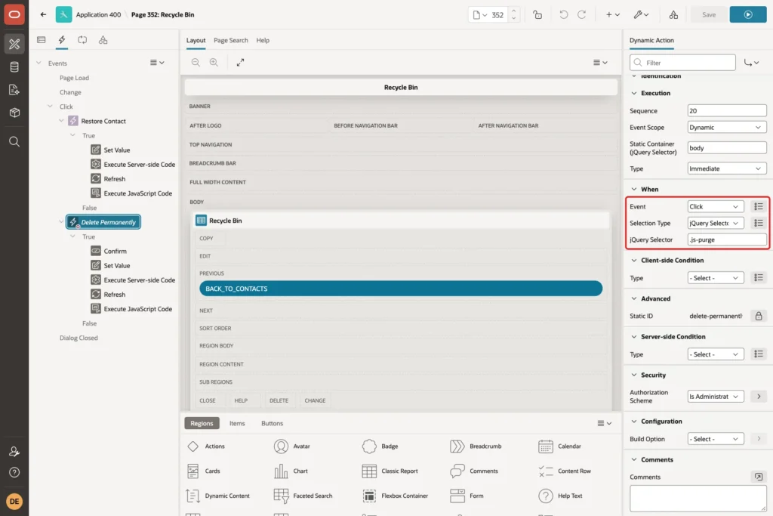This screenshot has height=516, width=773.
Task: Collapse the Client-side Condition section
Action: tap(634, 261)
